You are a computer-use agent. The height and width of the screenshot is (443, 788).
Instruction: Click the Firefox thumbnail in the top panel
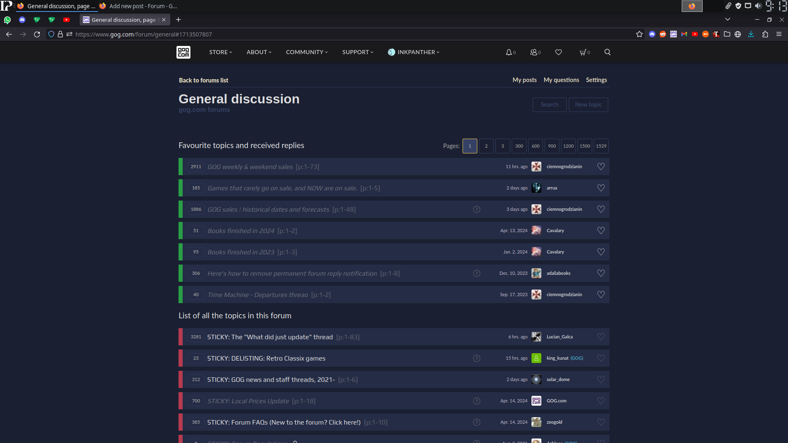click(692, 6)
